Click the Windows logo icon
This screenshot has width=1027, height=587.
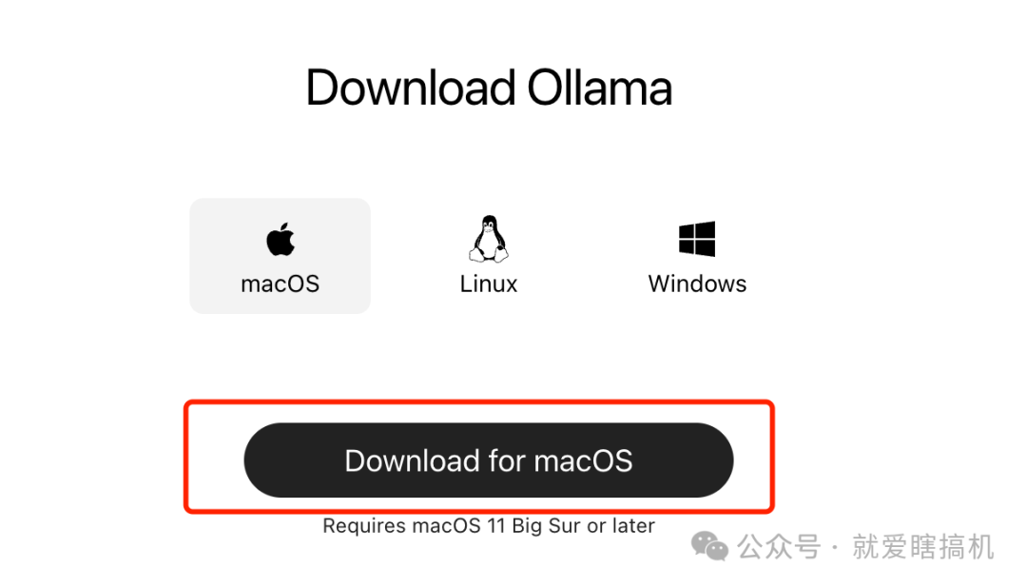697,239
